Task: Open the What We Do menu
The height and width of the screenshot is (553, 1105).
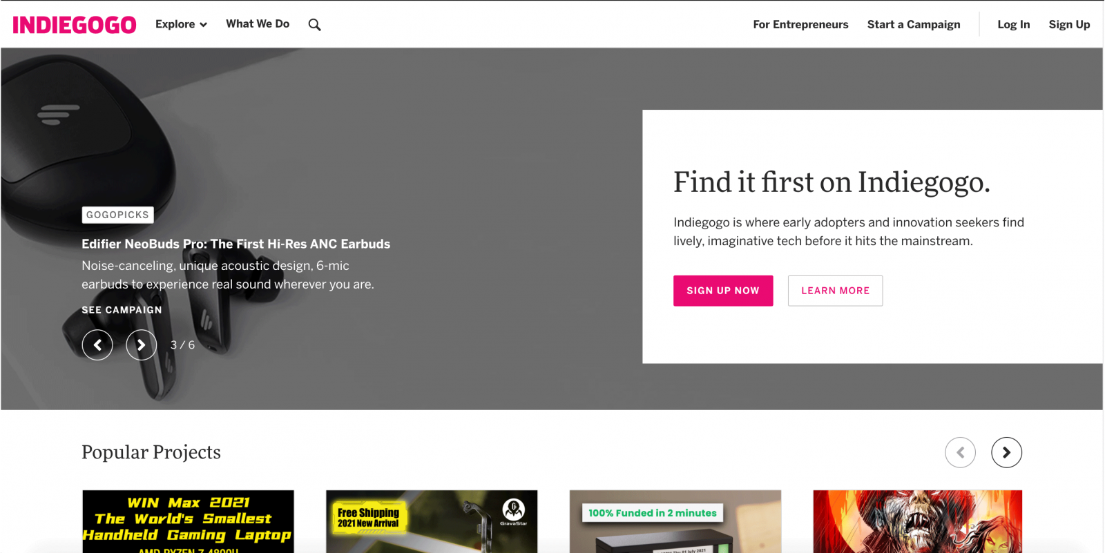Action: (x=258, y=23)
